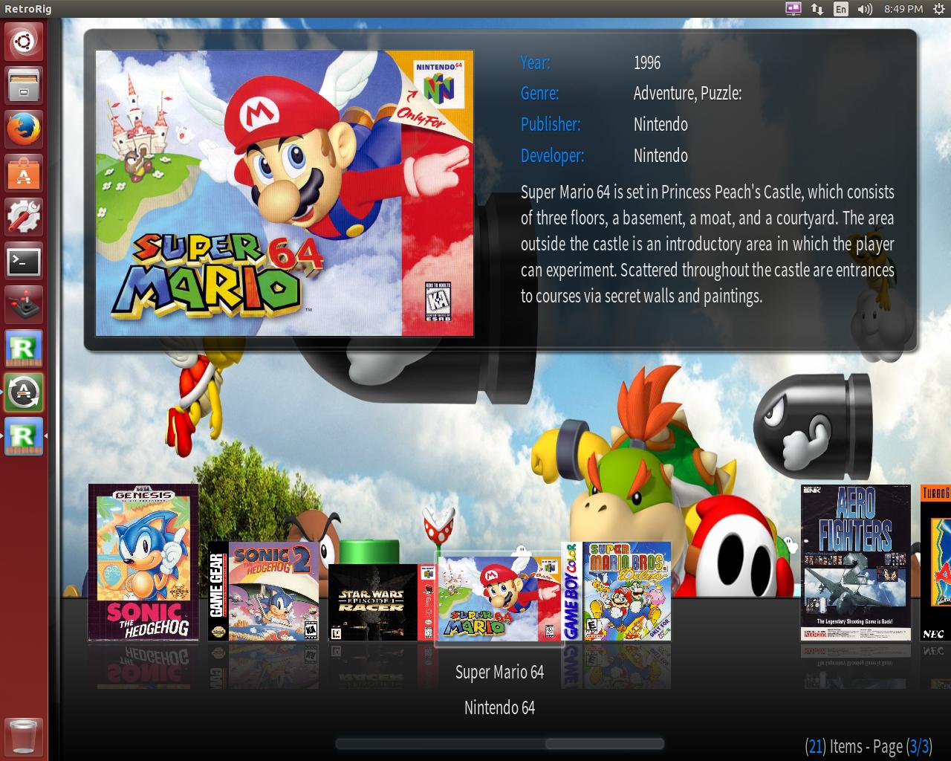Click the 8:49 PM clock

(x=903, y=9)
